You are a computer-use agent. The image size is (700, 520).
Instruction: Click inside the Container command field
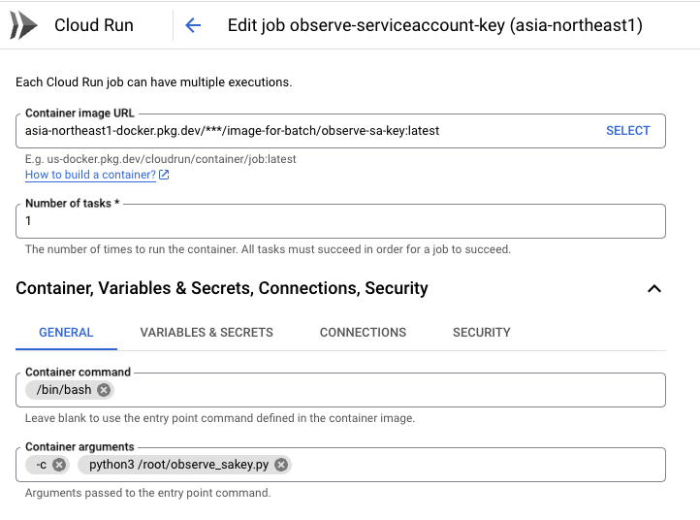click(x=389, y=390)
